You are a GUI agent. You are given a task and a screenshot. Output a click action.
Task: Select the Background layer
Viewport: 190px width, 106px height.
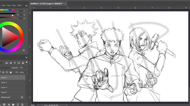coord(13,97)
